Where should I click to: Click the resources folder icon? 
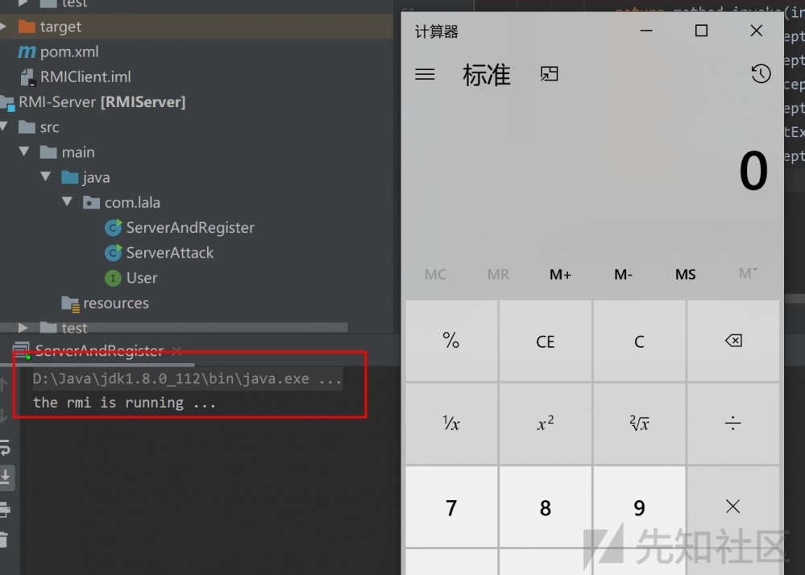[70, 304]
